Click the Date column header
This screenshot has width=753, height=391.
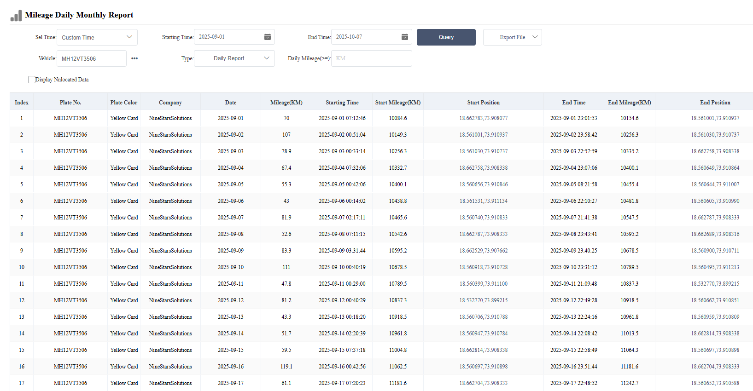[231, 103]
